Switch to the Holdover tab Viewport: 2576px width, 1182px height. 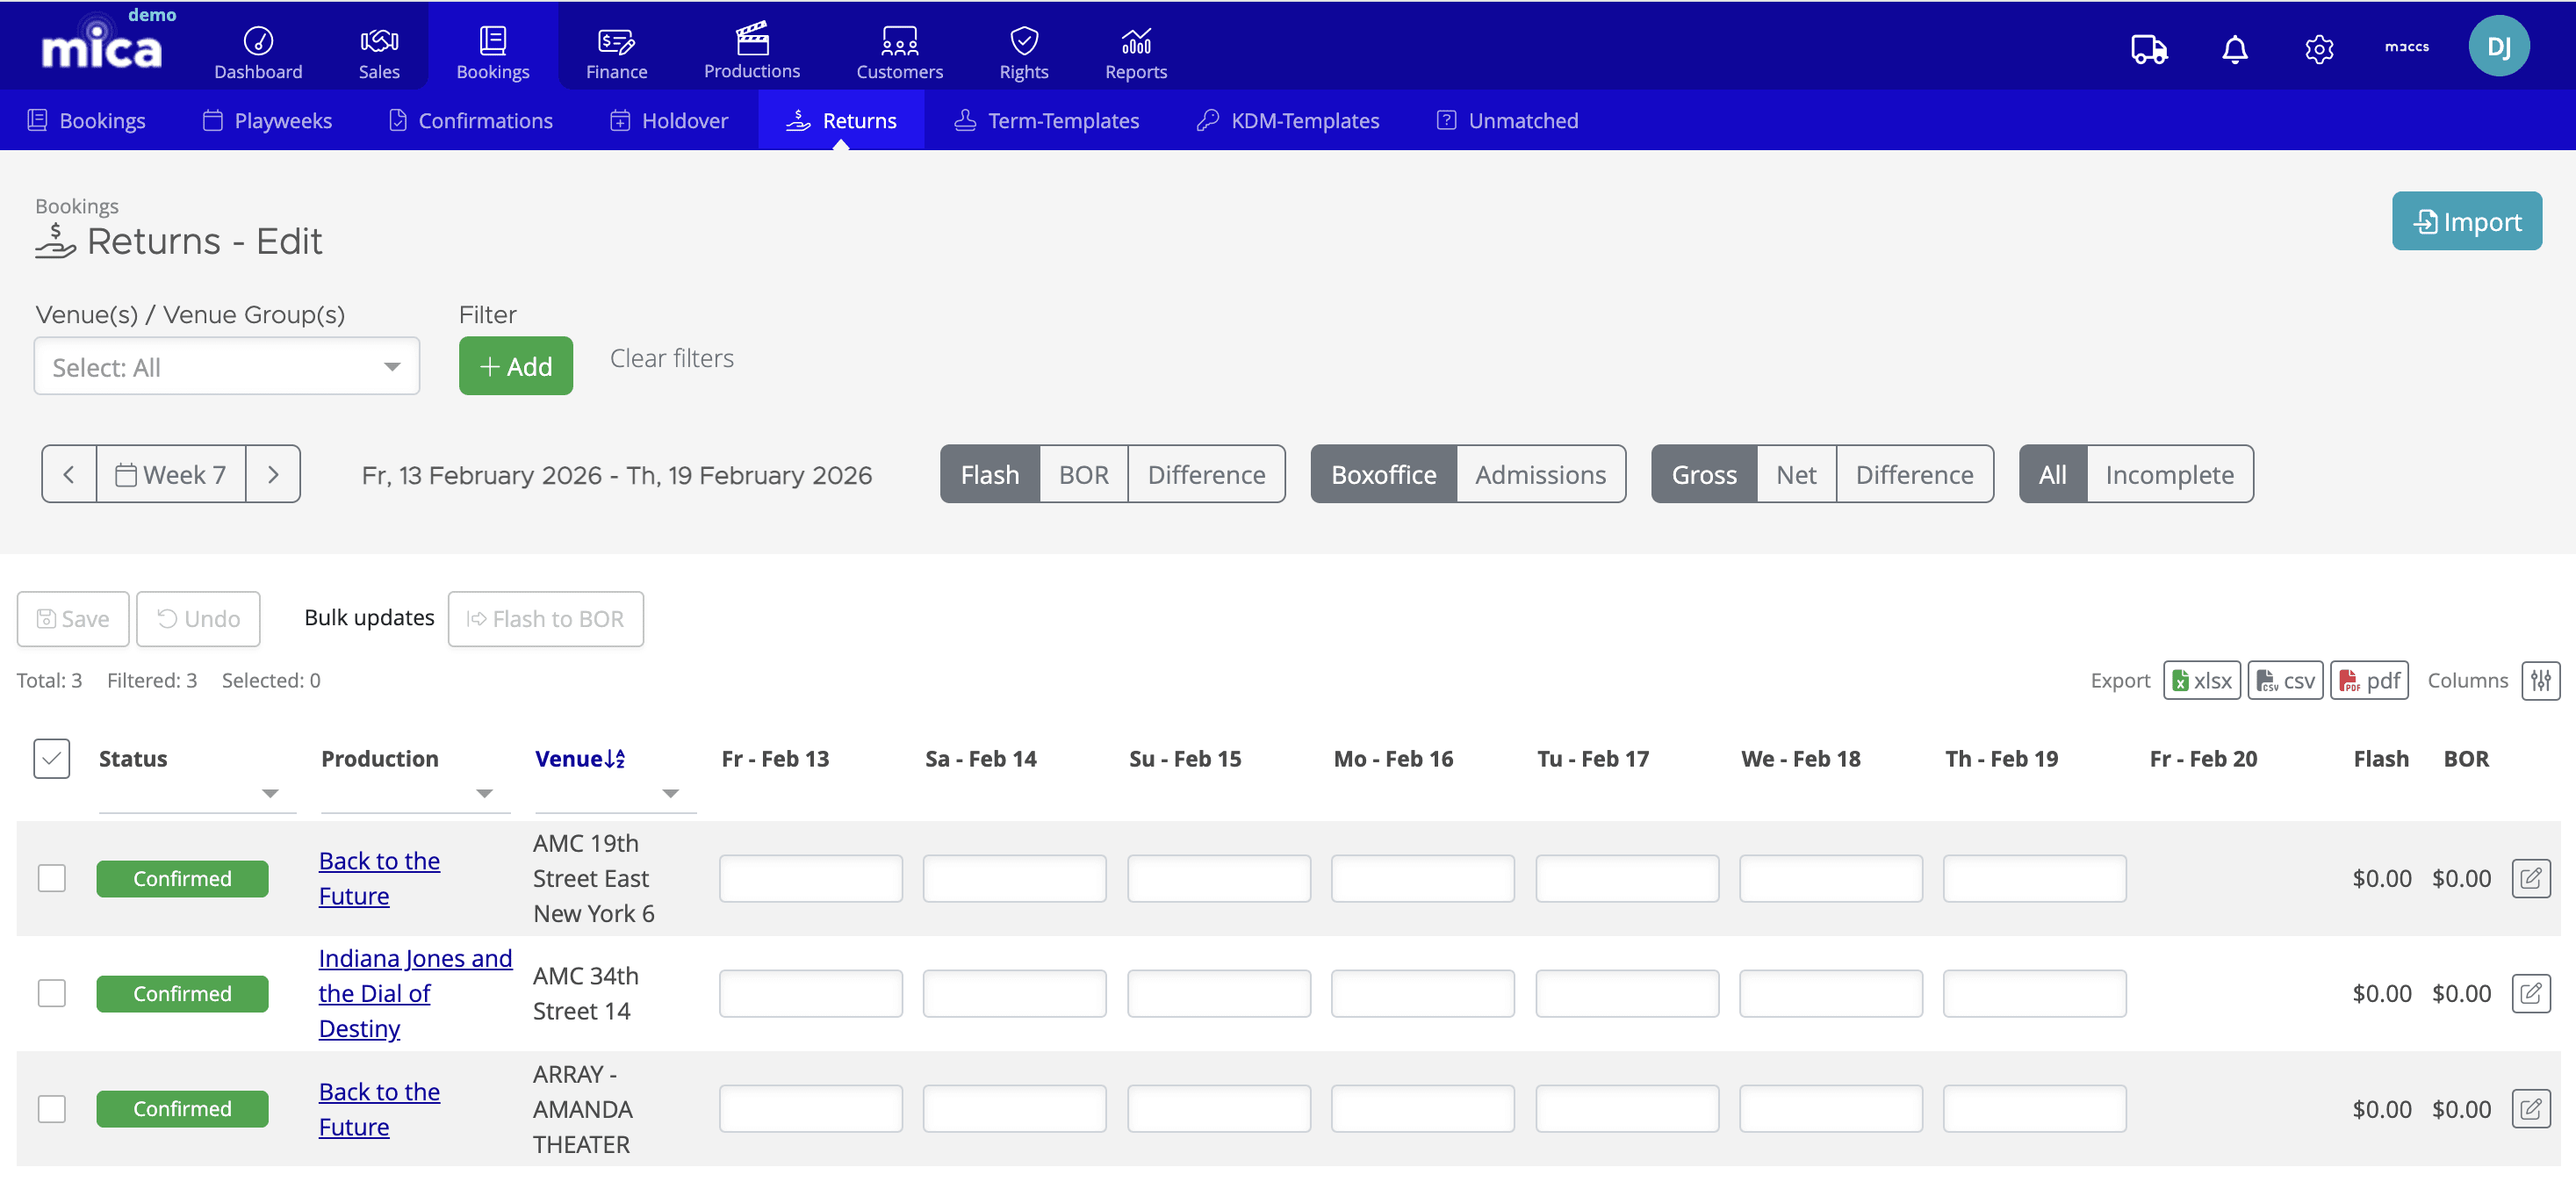669,120
